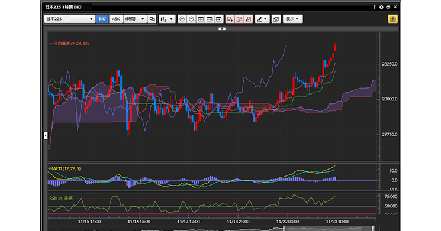441x231 pixels.
Task: Click the chart template icon
Action: [276, 19]
